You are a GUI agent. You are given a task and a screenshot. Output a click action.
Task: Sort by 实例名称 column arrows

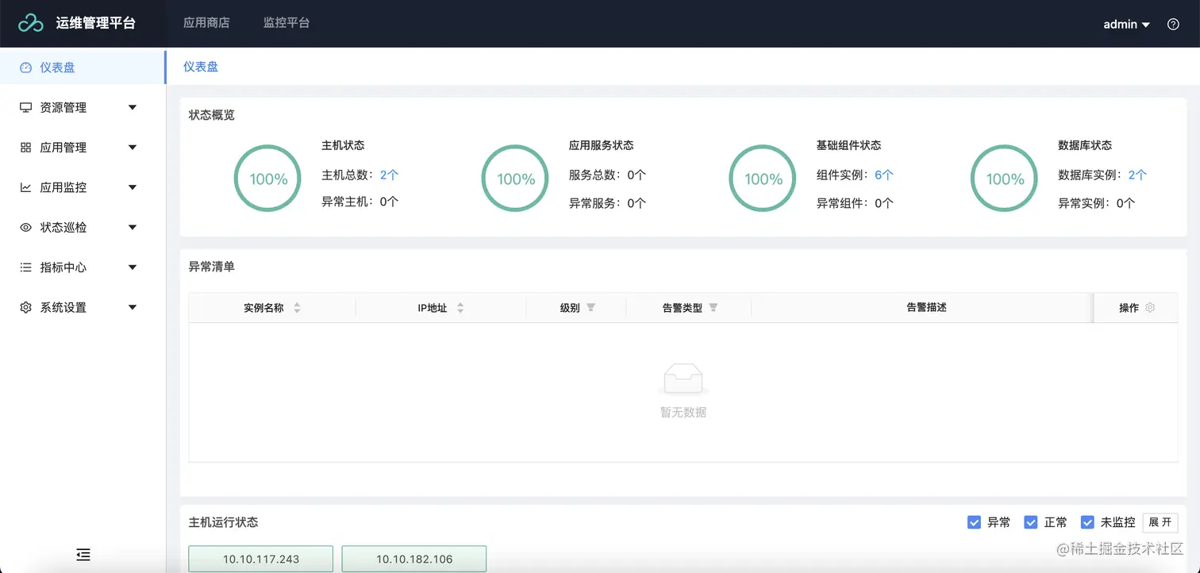[x=297, y=308]
